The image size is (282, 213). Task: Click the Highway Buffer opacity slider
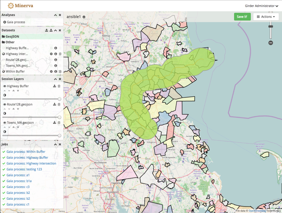coord(31,98)
